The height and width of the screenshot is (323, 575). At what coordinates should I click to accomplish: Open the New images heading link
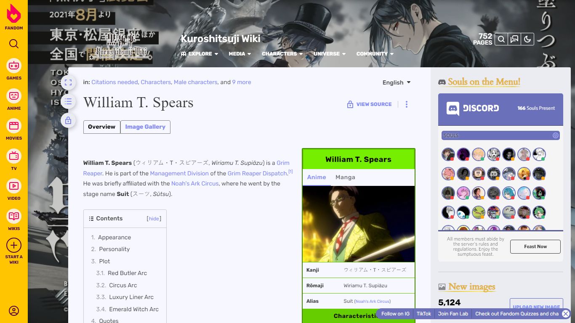(472, 287)
